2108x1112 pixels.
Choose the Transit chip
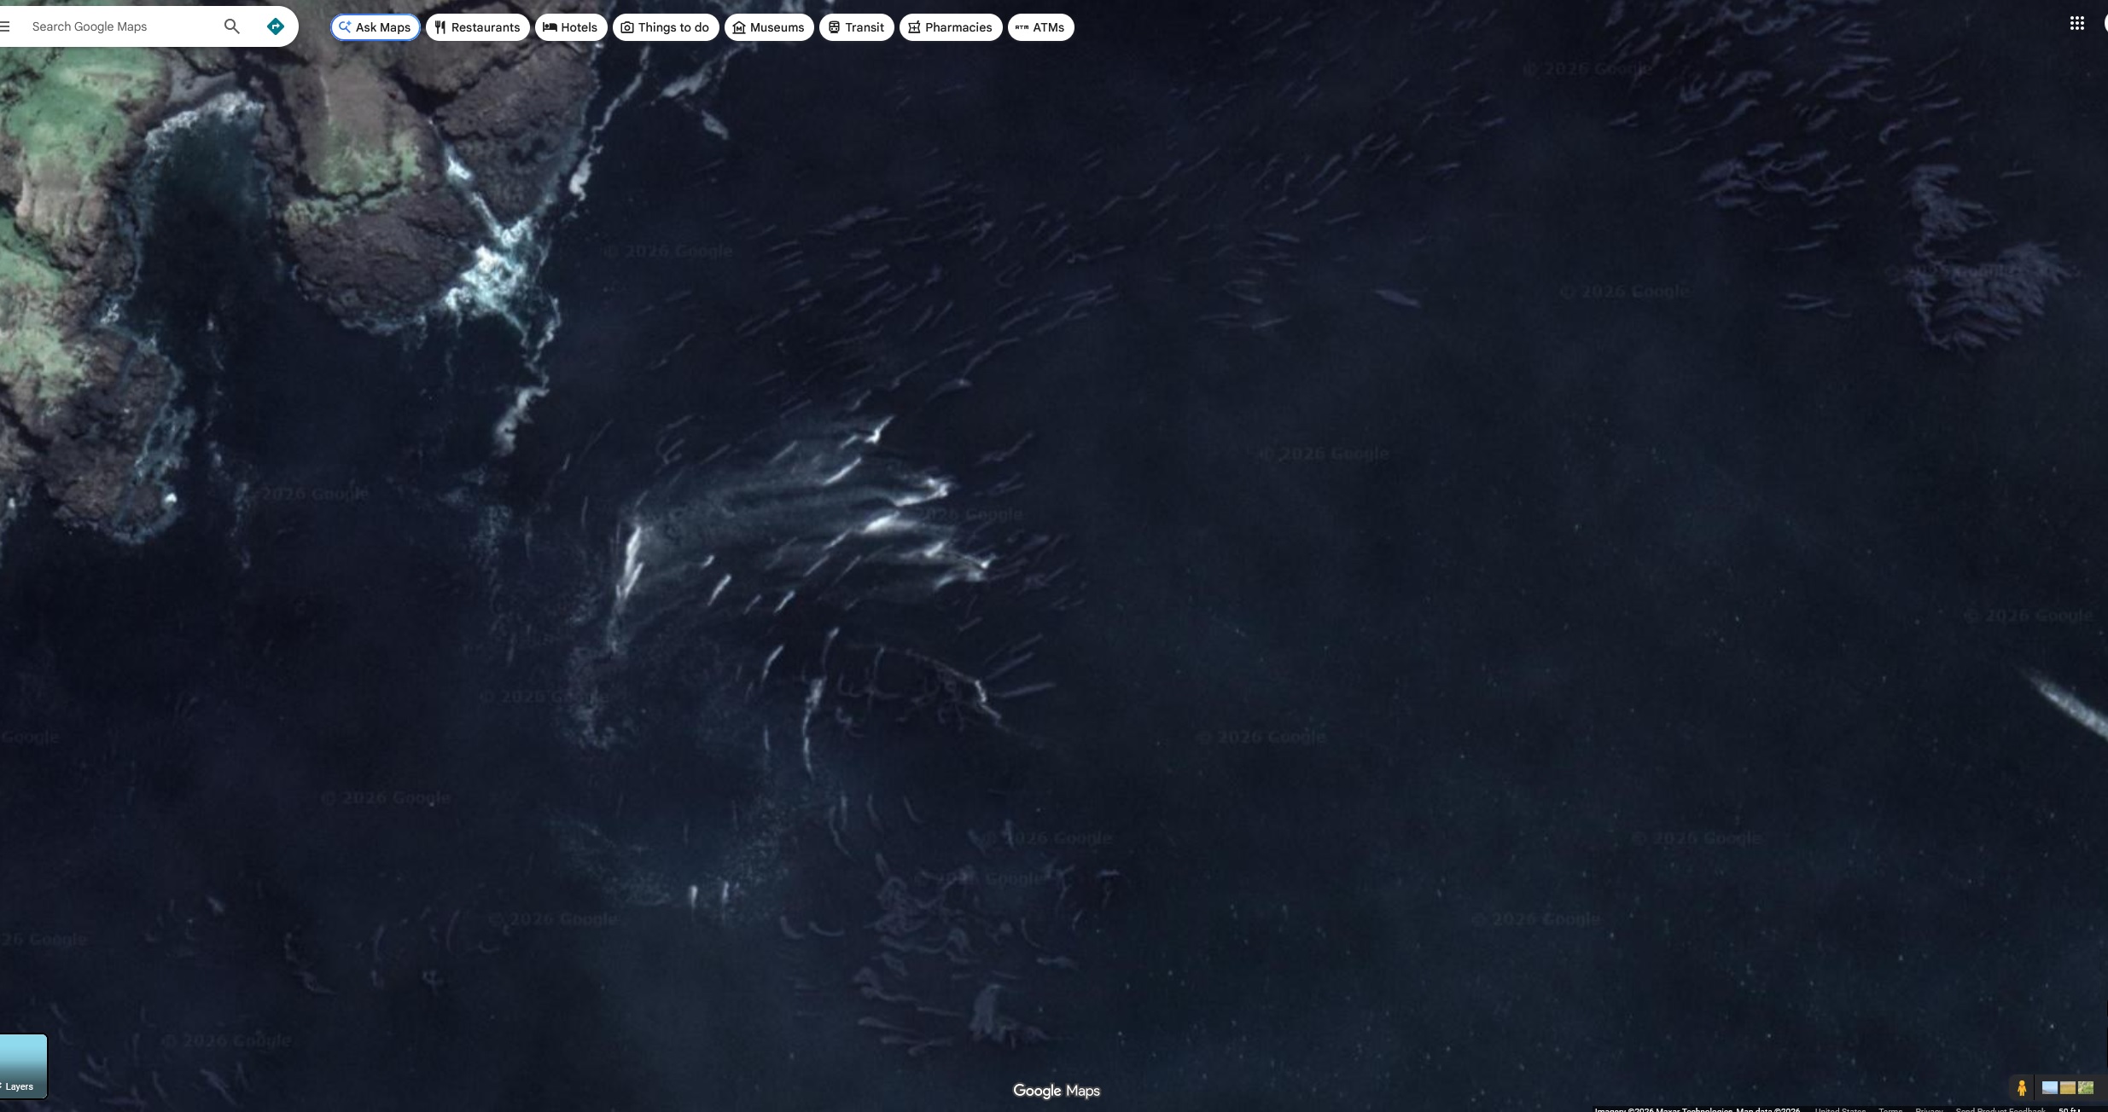coord(856,27)
